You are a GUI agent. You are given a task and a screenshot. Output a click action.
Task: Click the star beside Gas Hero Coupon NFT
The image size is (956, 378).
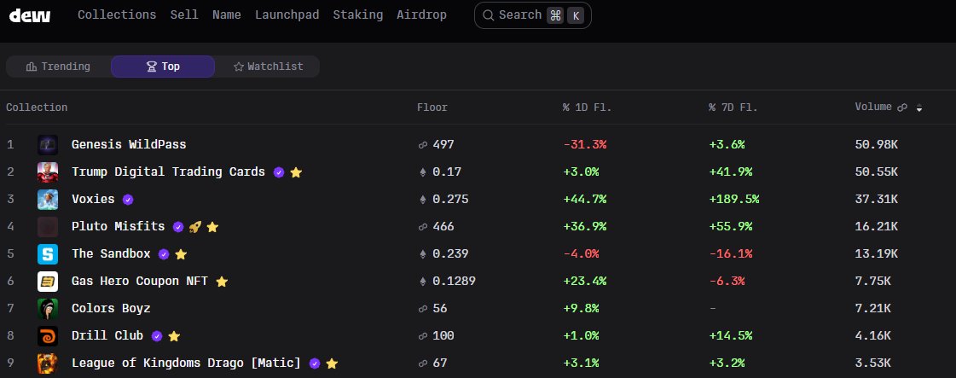point(222,282)
